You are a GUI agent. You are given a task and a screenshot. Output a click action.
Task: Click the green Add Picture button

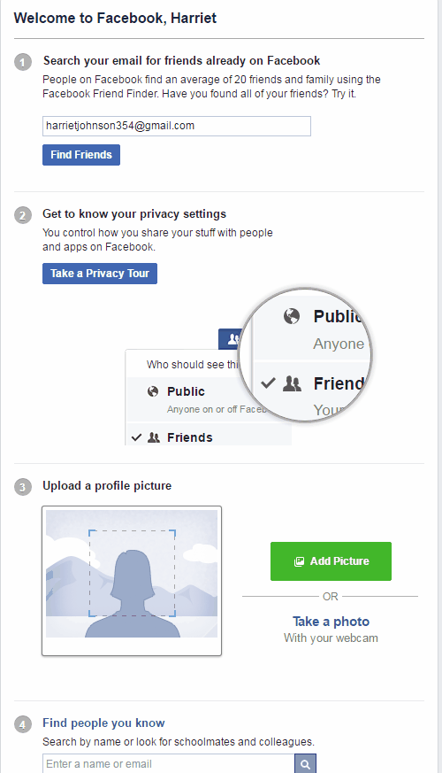tap(331, 561)
